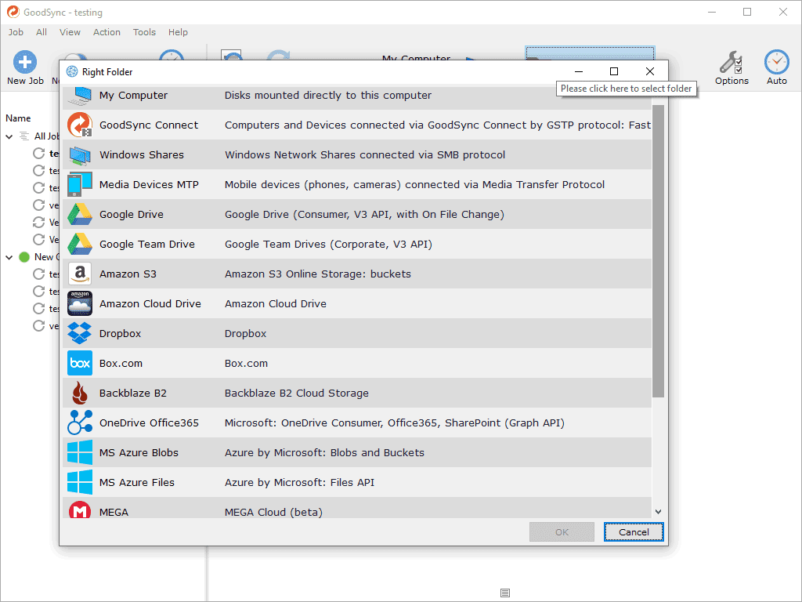Choose the Google Team Drive icon
This screenshot has width=802, height=602.
[80, 245]
